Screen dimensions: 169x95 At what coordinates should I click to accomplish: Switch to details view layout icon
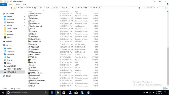pos(164,89)
